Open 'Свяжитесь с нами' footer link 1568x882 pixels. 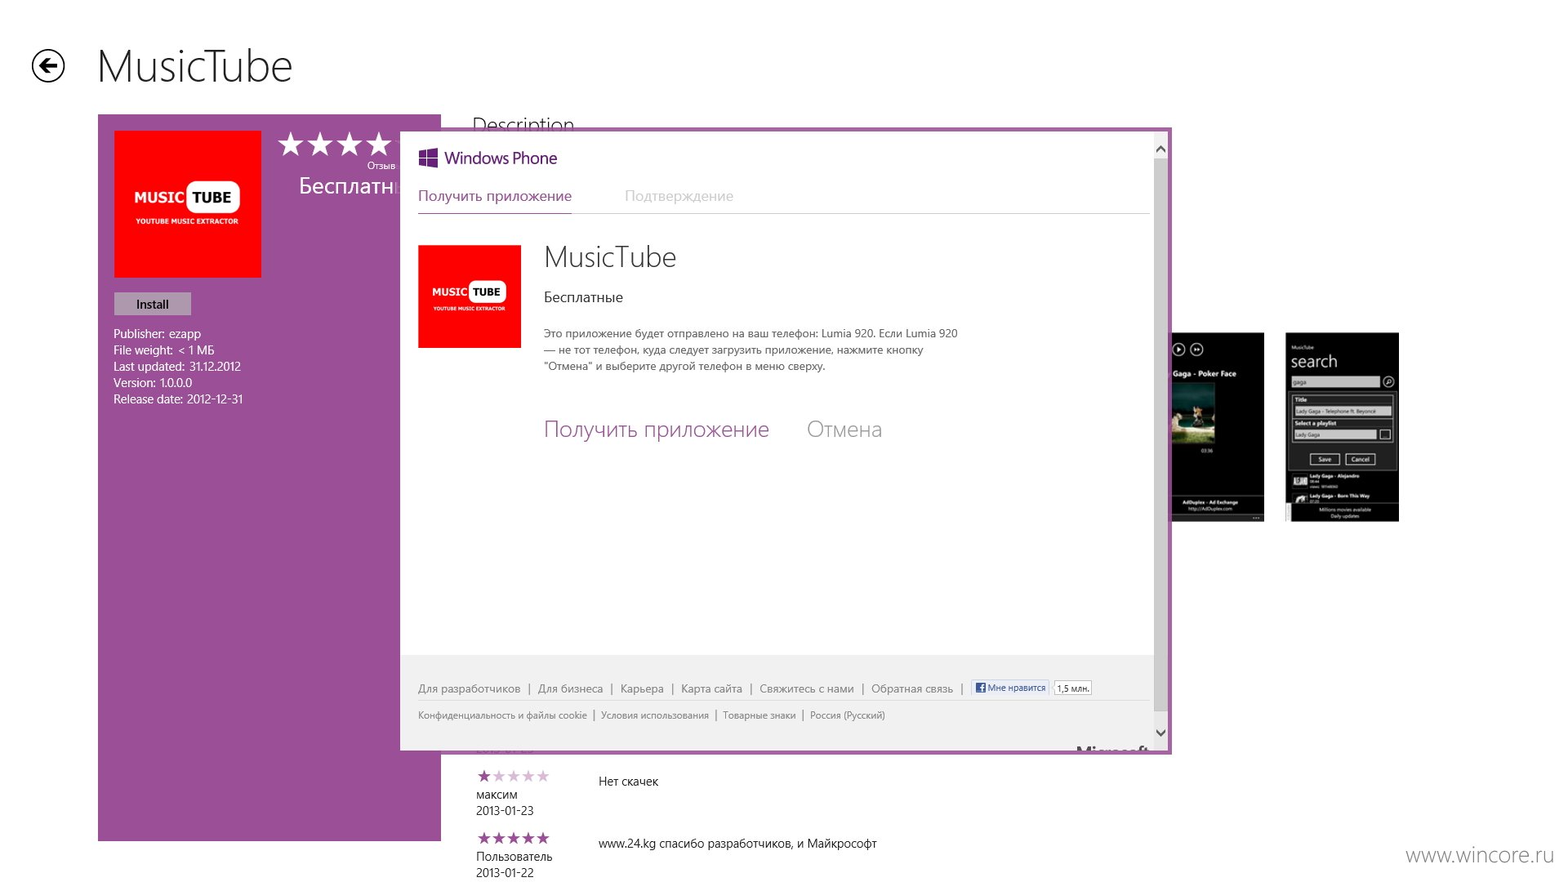click(x=807, y=688)
